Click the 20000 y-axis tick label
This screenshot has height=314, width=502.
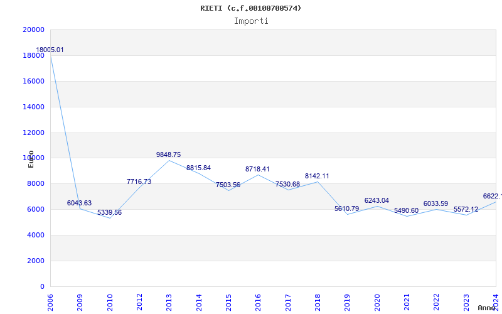click(x=34, y=30)
